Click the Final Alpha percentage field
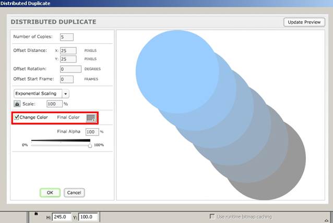 (x=92, y=132)
